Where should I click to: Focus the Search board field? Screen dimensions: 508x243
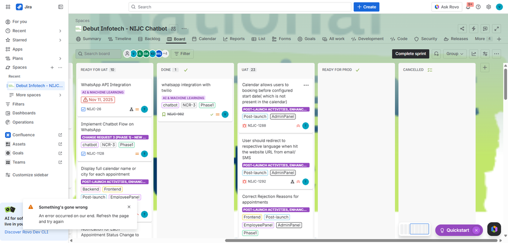click(x=99, y=54)
